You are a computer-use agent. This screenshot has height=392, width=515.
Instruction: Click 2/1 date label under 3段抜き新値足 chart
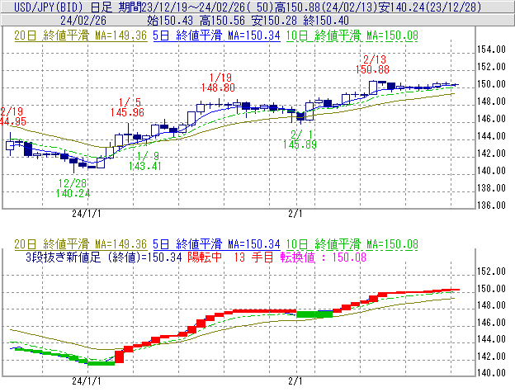pyautogui.click(x=295, y=381)
